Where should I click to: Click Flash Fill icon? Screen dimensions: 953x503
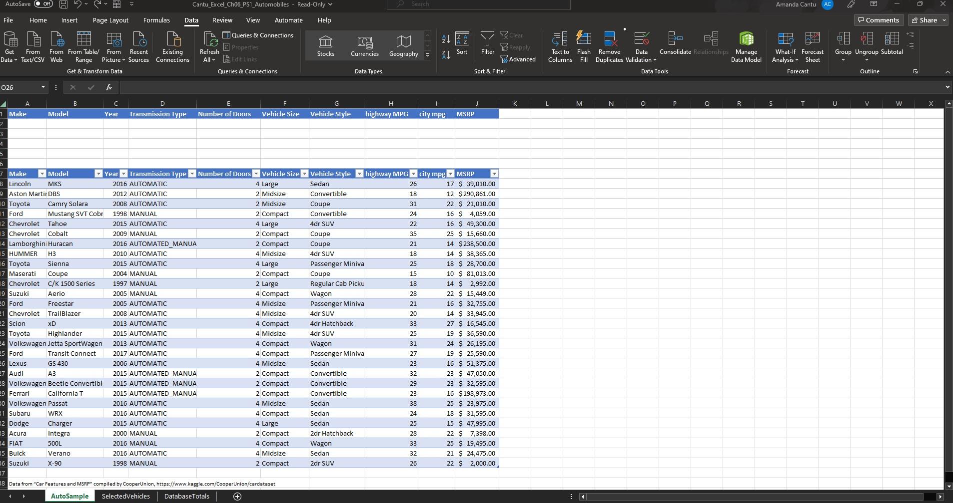[584, 47]
